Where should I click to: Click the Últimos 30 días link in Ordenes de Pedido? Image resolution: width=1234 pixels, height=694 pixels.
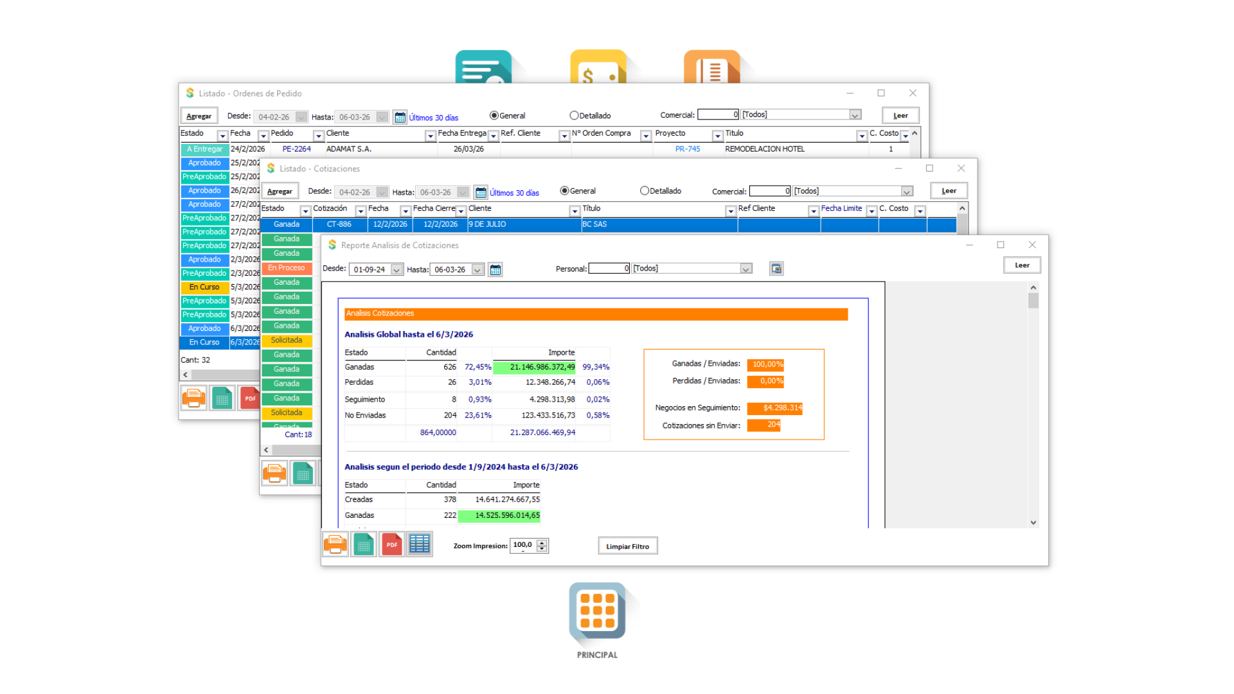click(434, 118)
